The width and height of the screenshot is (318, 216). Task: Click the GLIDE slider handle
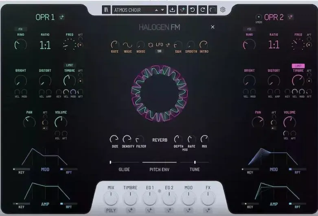coord(110,162)
